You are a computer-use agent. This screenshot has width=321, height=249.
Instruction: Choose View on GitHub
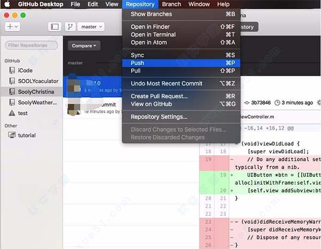(x=181, y=104)
